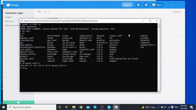This screenshot has width=196, height=110.
Task: Select Containers / Apps in sidebar
Action: pyautogui.click(x=14, y=13)
